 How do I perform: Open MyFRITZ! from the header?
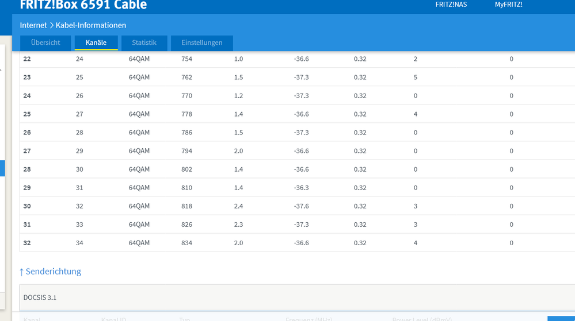[509, 5]
